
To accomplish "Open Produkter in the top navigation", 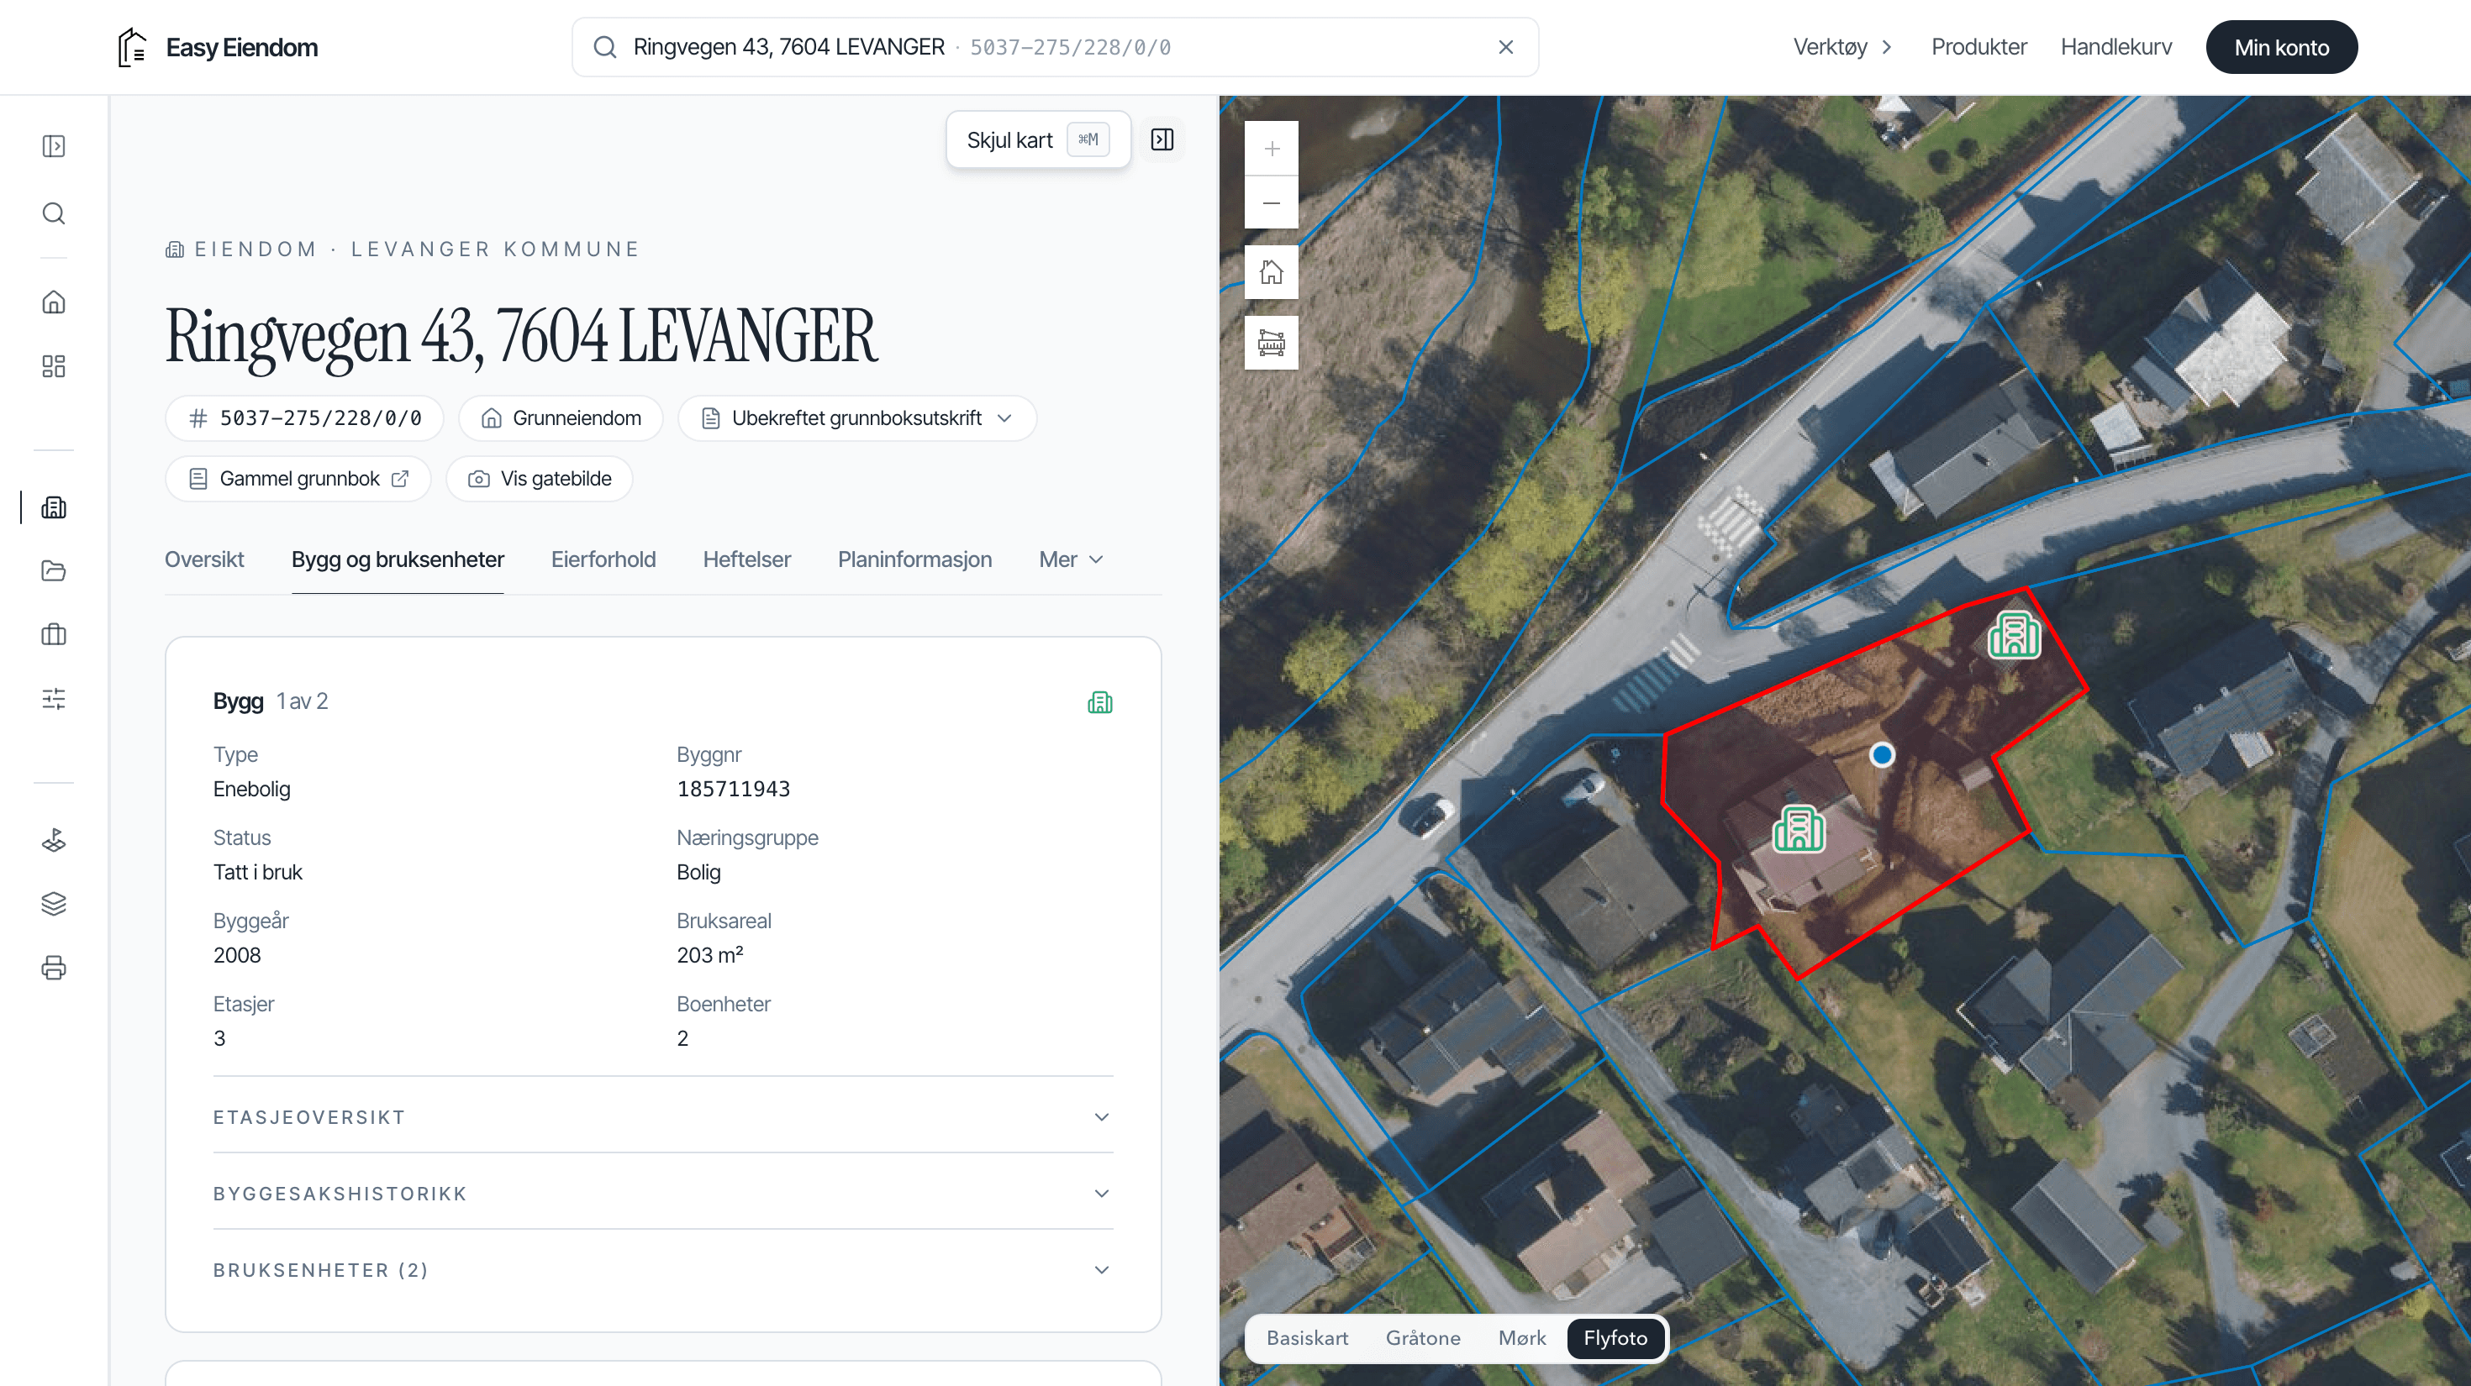I will (x=1979, y=47).
